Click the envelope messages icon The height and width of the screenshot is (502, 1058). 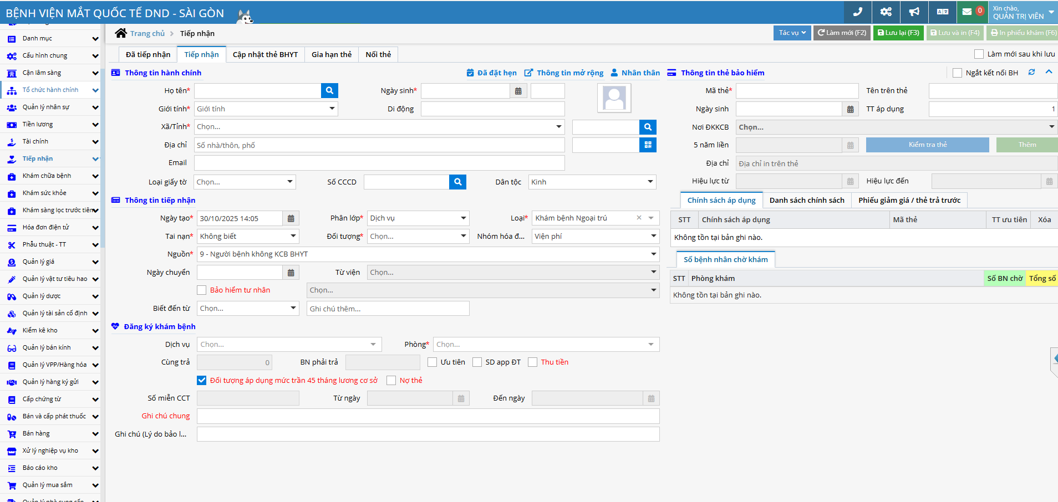(967, 12)
